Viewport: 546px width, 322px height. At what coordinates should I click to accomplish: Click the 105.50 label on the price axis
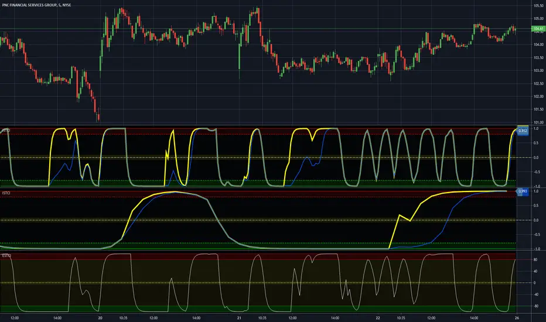coord(537,5)
